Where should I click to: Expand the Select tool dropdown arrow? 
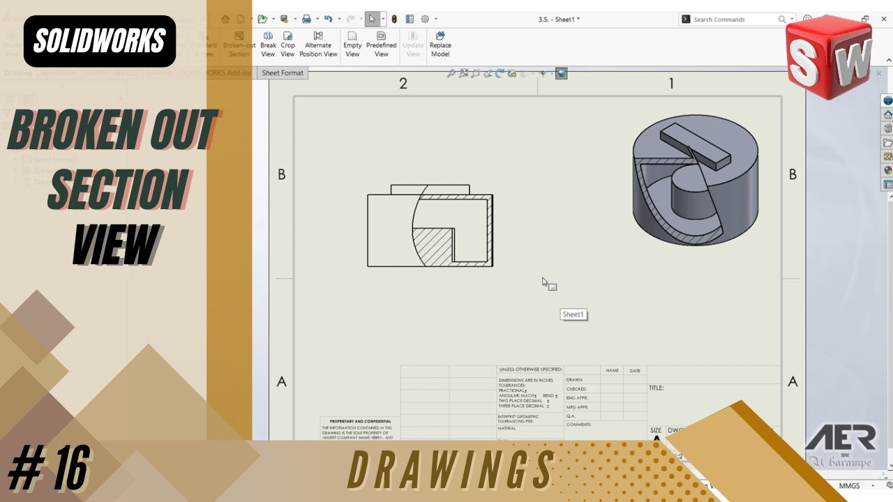[x=382, y=19]
